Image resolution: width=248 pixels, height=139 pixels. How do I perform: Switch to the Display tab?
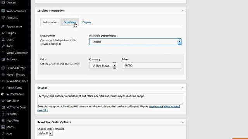pos(87,22)
